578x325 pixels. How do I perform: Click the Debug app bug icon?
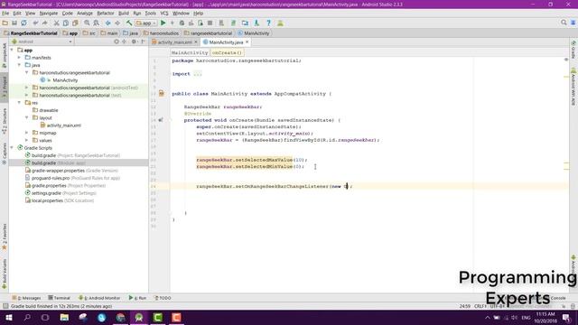coord(182,23)
